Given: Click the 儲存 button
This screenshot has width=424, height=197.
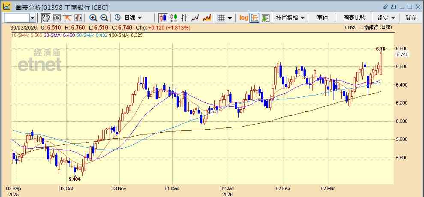Looking at the screenshot, I should 411,18.
